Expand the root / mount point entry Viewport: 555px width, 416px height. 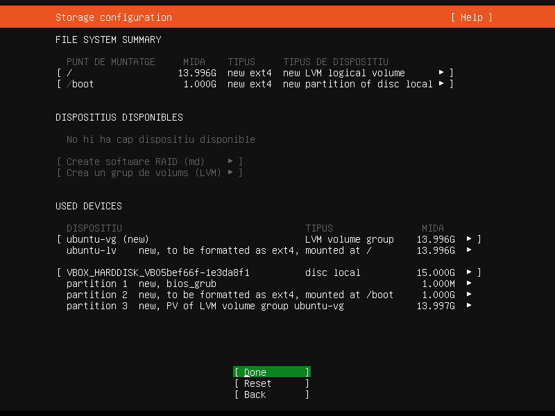441,73
